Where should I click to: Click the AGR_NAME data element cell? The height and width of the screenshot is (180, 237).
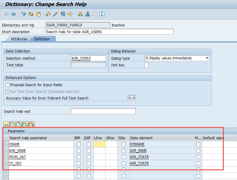point(162,150)
